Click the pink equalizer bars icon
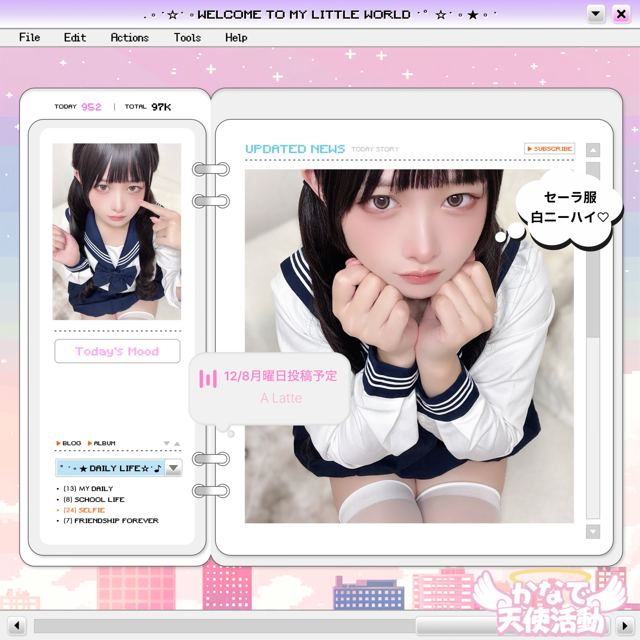Viewport: 640px width, 640px height. coord(208,379)
